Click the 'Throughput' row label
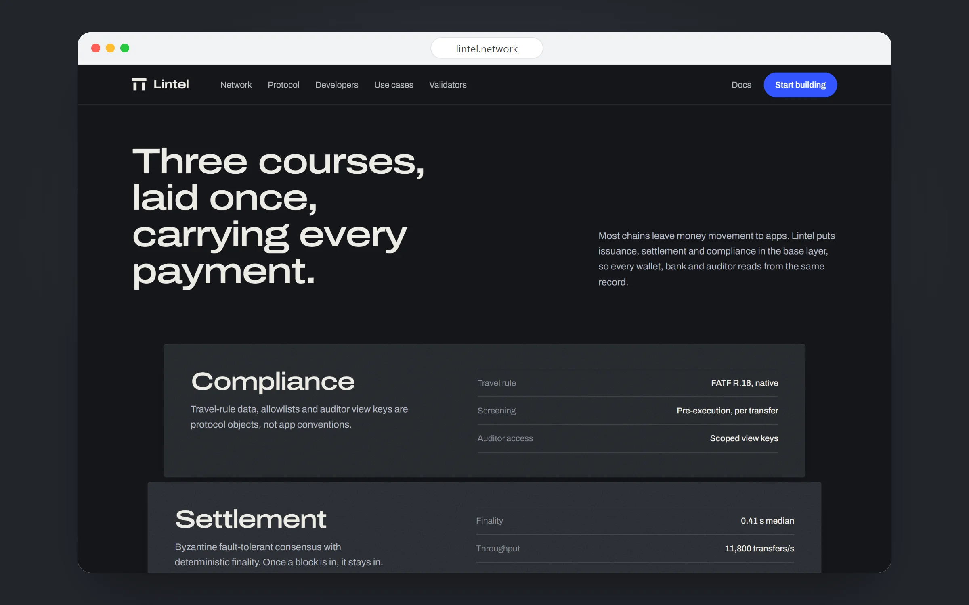 [x=498, y=549]
